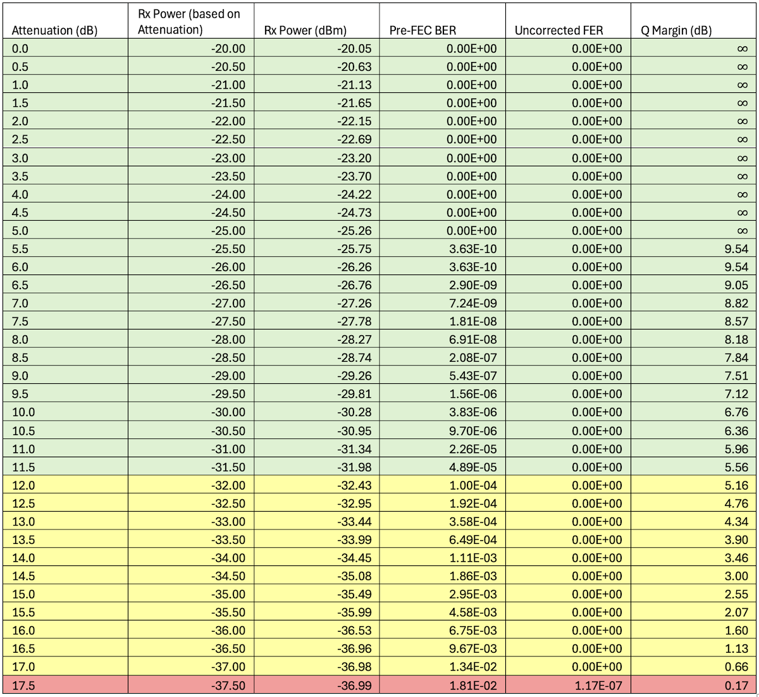Select the Q Margin cell showing 8.18
The image size is (759, 697).
(693, 340)
